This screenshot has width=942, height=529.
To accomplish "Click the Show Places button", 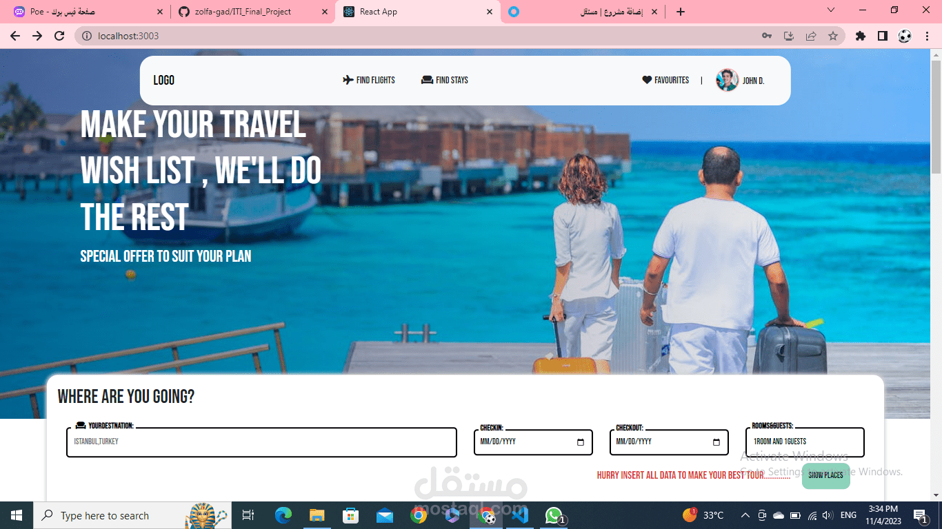I will pos(825,475).
